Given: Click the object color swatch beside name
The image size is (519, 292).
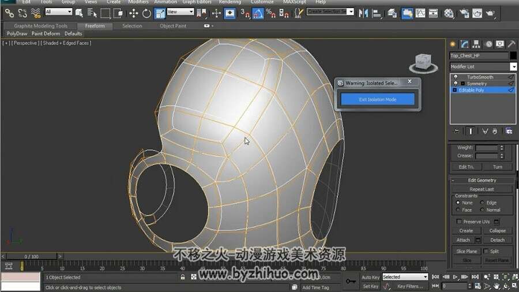Looking at the screenshot, I should point(513,55).
